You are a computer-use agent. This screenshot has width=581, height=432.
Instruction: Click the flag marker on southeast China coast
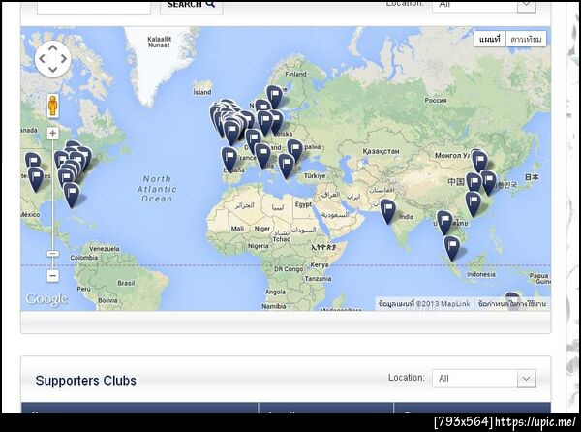(x=474, y=202)
